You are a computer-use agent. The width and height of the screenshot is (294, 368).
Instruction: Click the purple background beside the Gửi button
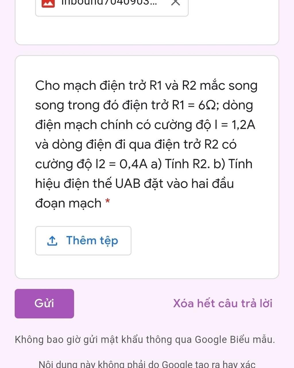pyautogui.click(x=123, y=304)
